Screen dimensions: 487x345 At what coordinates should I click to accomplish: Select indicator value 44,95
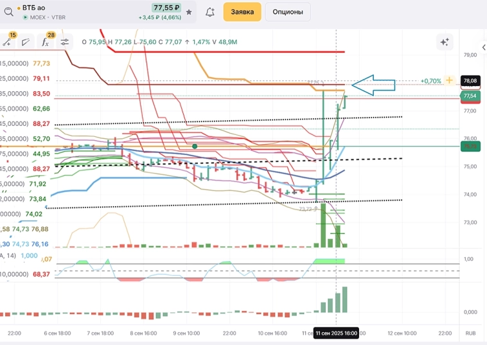click(41, 154)
